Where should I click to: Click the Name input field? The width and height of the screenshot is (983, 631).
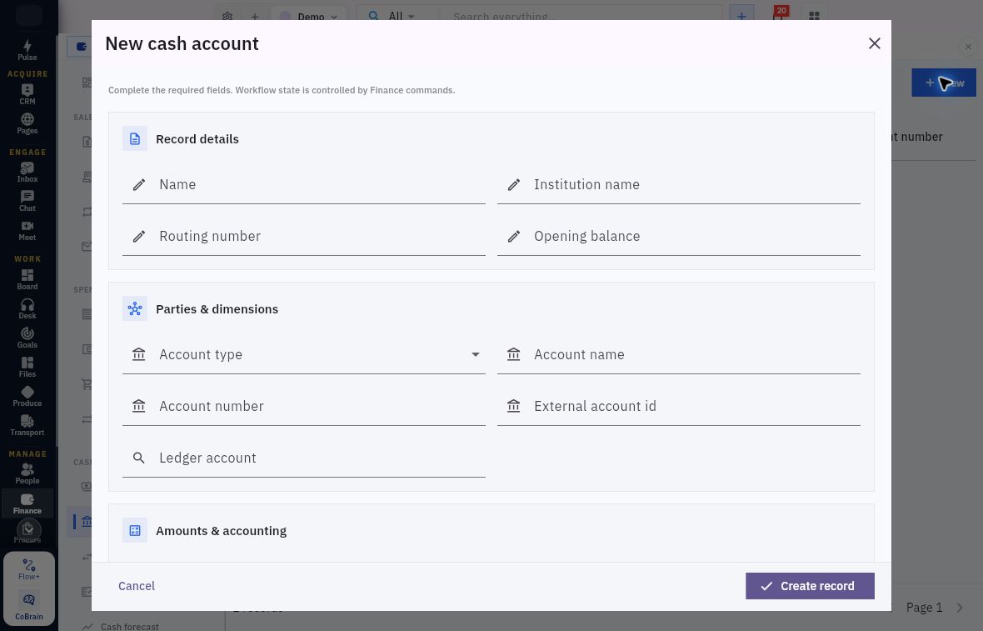click(x=304, y=185)
